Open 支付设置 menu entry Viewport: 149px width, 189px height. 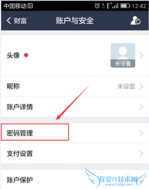click(x=75, y=154)
